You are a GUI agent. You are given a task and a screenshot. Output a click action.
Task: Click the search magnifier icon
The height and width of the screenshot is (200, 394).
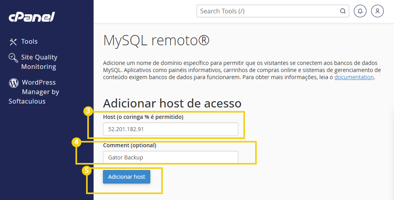point(343,11)
